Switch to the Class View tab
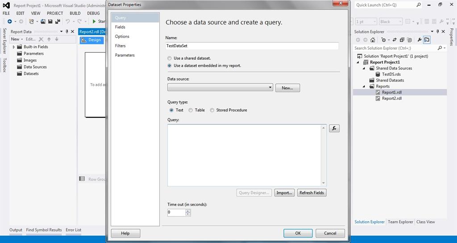This screenshot has width=457, height=243. click(425, 222)
